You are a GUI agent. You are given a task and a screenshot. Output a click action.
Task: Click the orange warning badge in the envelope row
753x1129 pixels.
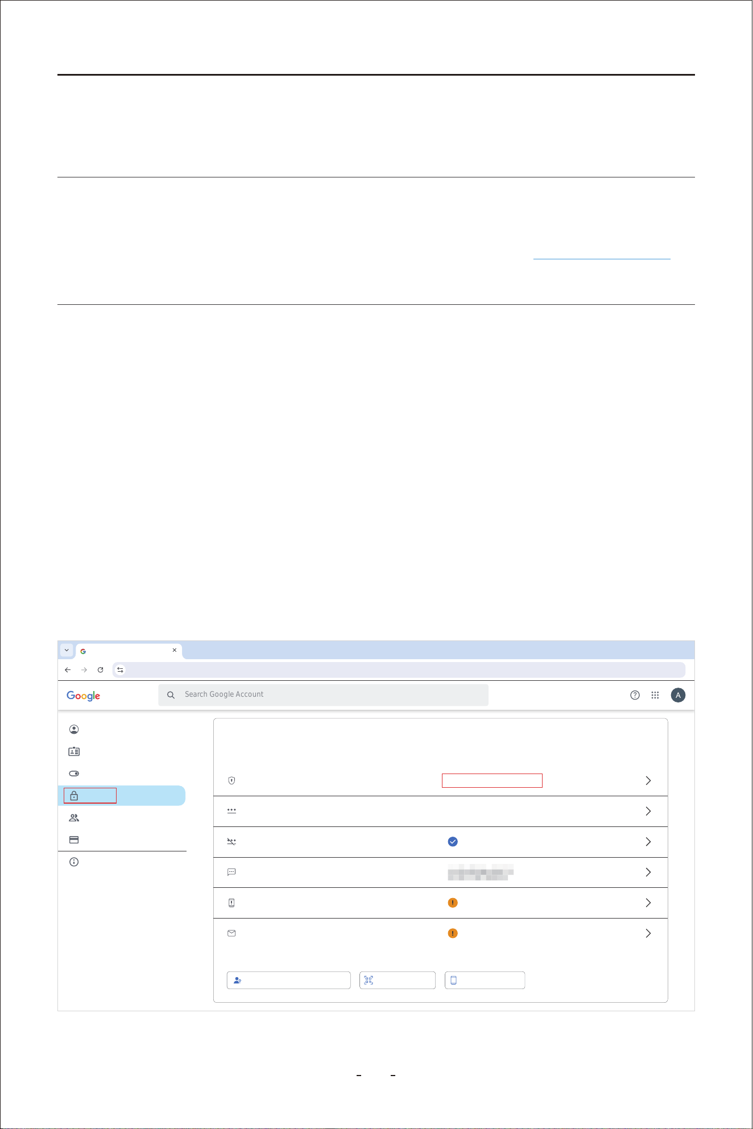(453, 933)
